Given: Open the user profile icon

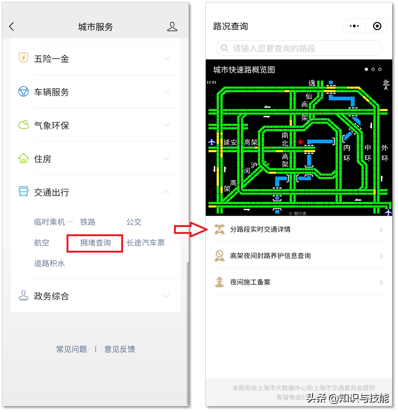Looking at the screenshot, I should click(172, 26).
